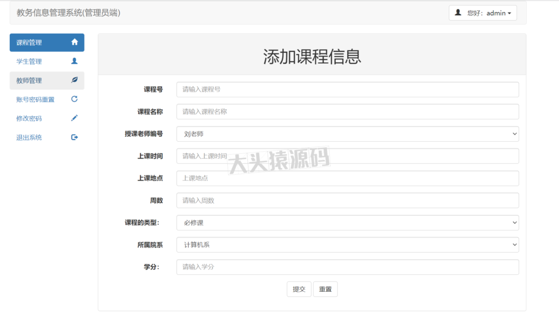Viewport: 559px width, 324px height.
Task: Focus the 上课时间 input field
Action: click(348, 156)
